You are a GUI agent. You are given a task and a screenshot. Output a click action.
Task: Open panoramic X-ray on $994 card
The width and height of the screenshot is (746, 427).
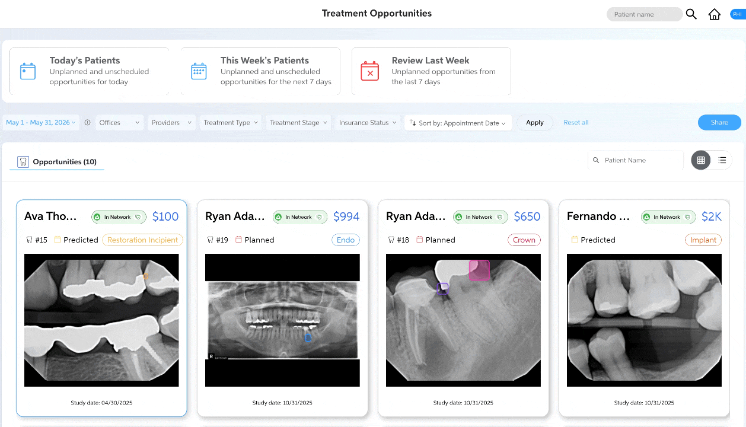click(282, 320)
